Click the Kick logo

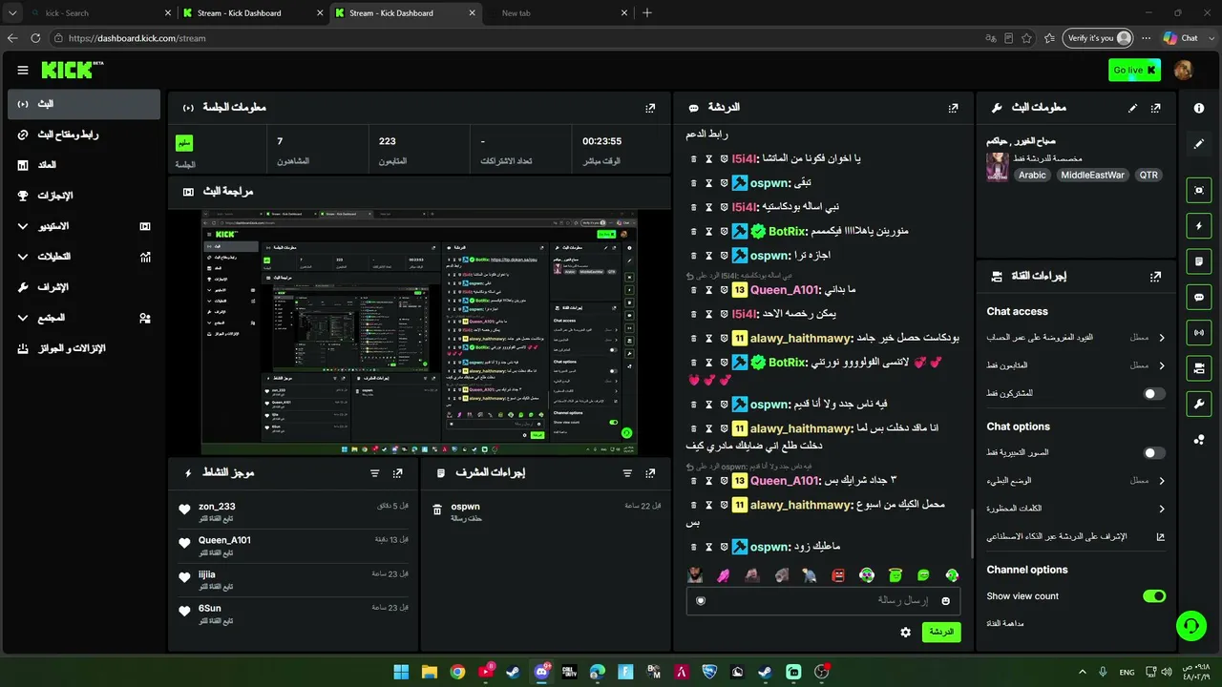click(73, 70)
